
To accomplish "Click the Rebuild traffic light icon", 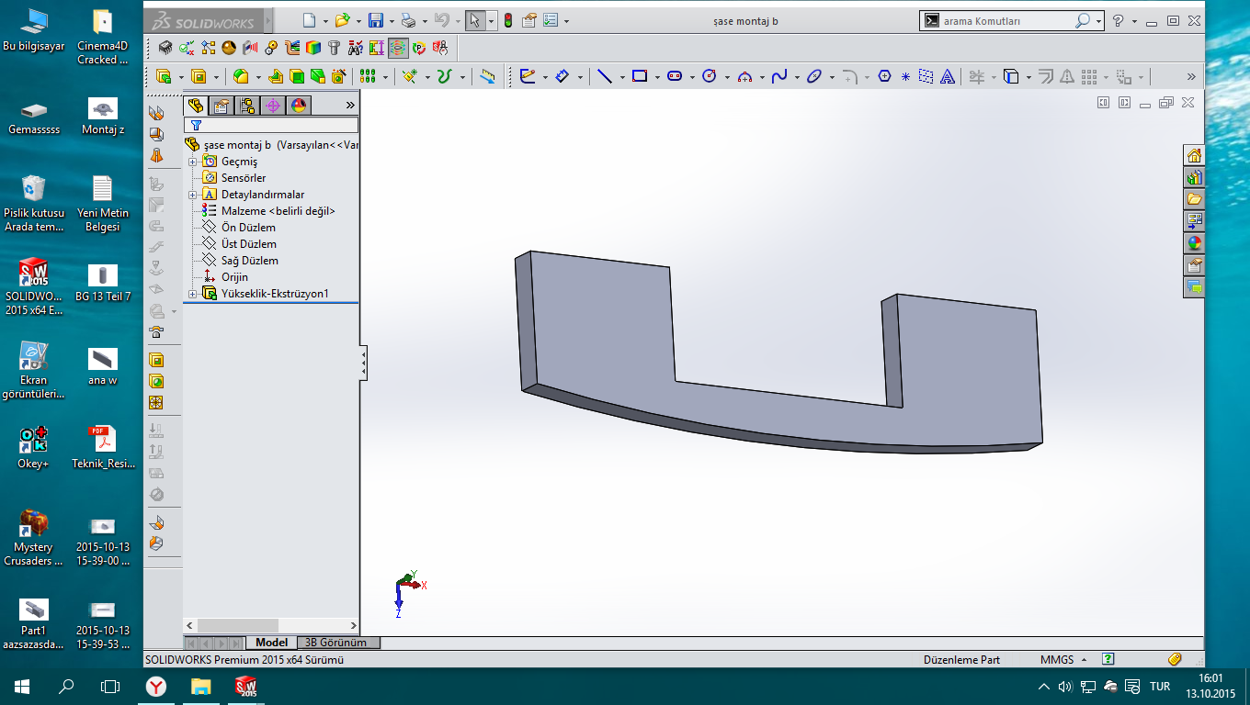I will click(507, 20).
